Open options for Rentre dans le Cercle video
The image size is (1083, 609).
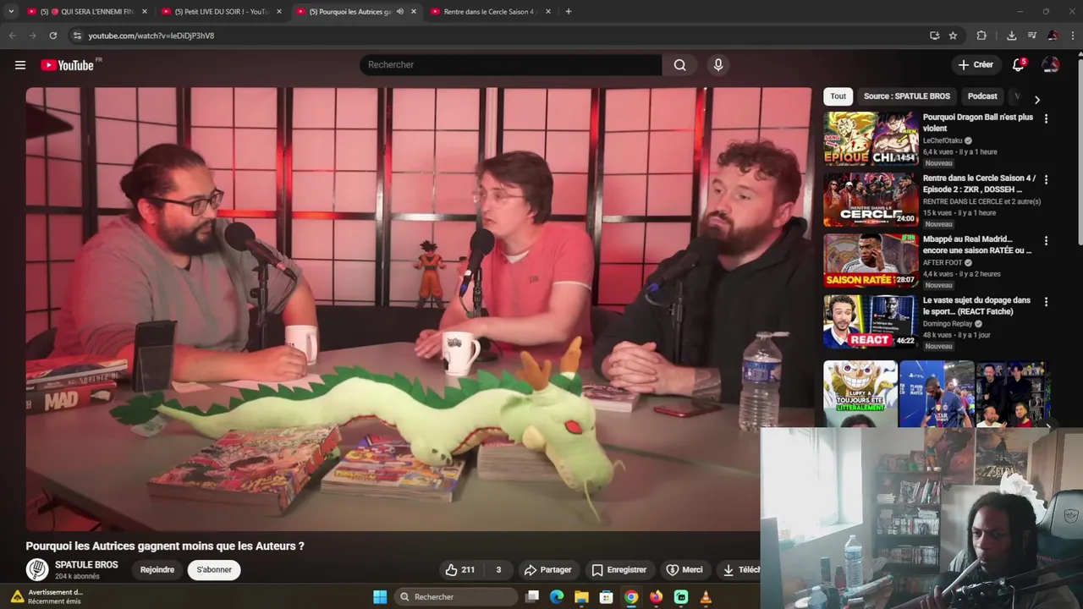(x=1046, y=180)
